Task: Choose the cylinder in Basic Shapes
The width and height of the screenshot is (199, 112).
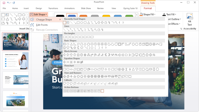Action: click(x=140, y=44)
